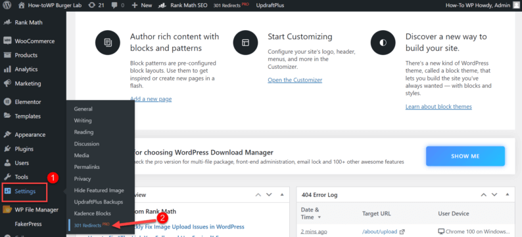This screenshot has height=237, width=522.
Task: Open 301 Redirects PRO in admin bar
Action: point(231,5)
